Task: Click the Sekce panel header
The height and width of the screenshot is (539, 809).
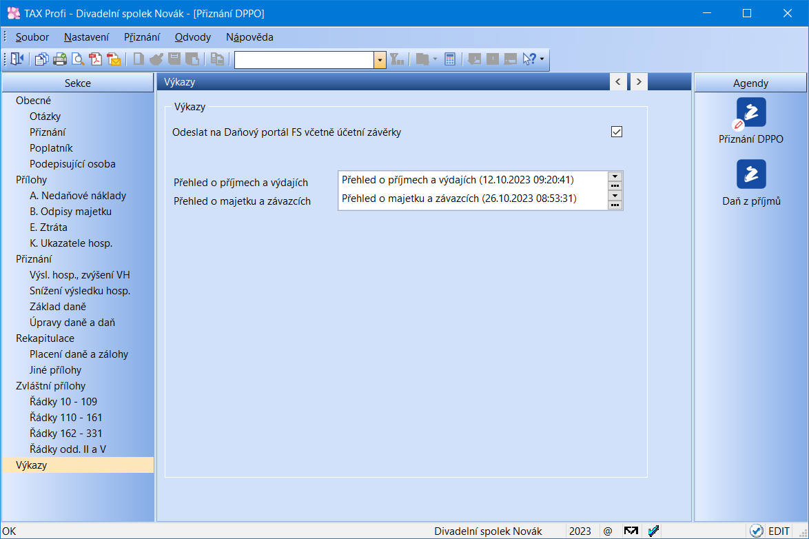Action: [x=78, y=83]
